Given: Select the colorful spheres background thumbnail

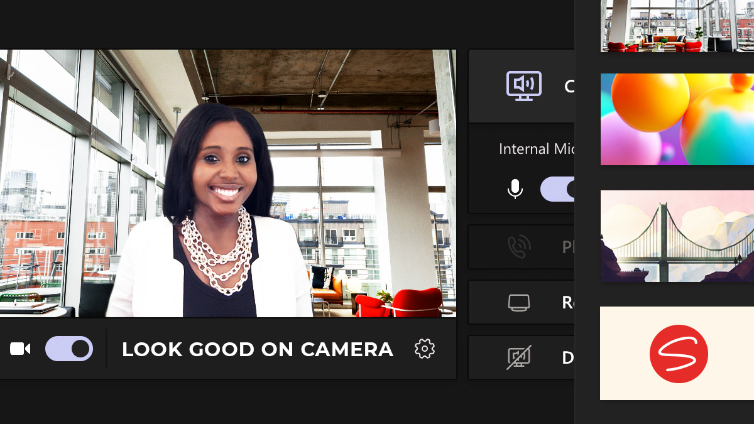Looking at the screenshot, I should click(x=677, y=119).
